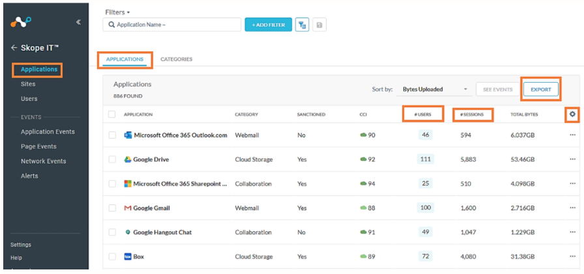Check the Google Drive row checkbox

112,159
